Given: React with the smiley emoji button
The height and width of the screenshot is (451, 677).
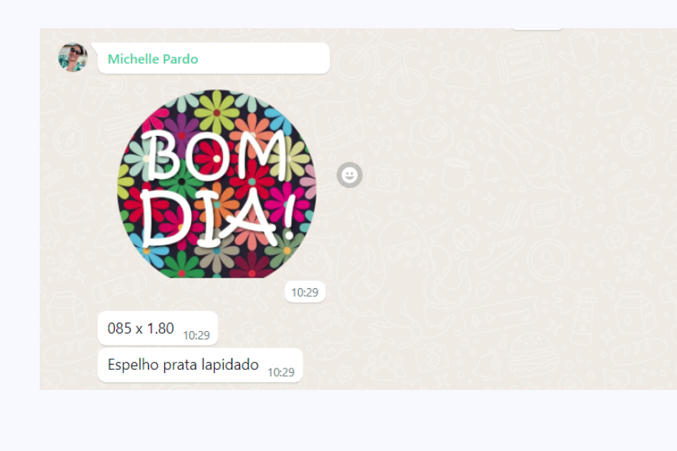Looking at the screenshot, I should (x=349, y=175).
